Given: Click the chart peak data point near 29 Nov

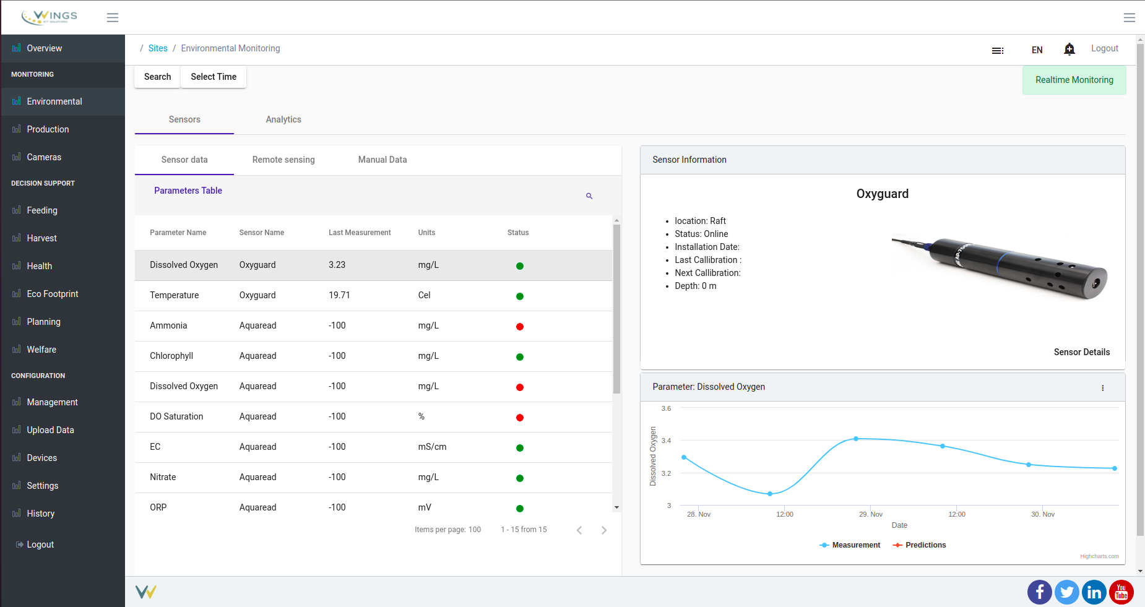Looking at the screenshot, I should 856,439.
